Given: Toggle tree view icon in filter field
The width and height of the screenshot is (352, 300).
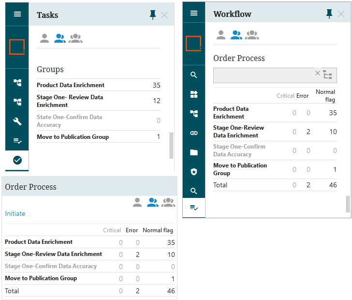Looking at the screenshot, I should (327, 75).
